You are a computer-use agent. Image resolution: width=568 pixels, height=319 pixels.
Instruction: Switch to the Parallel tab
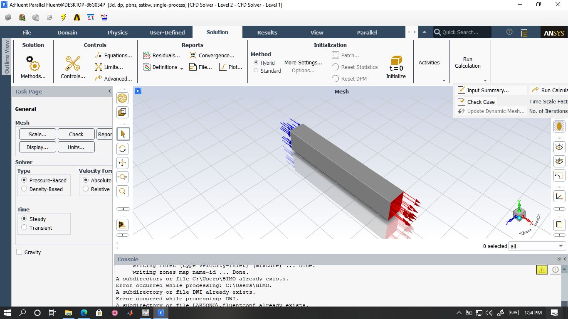367,32
